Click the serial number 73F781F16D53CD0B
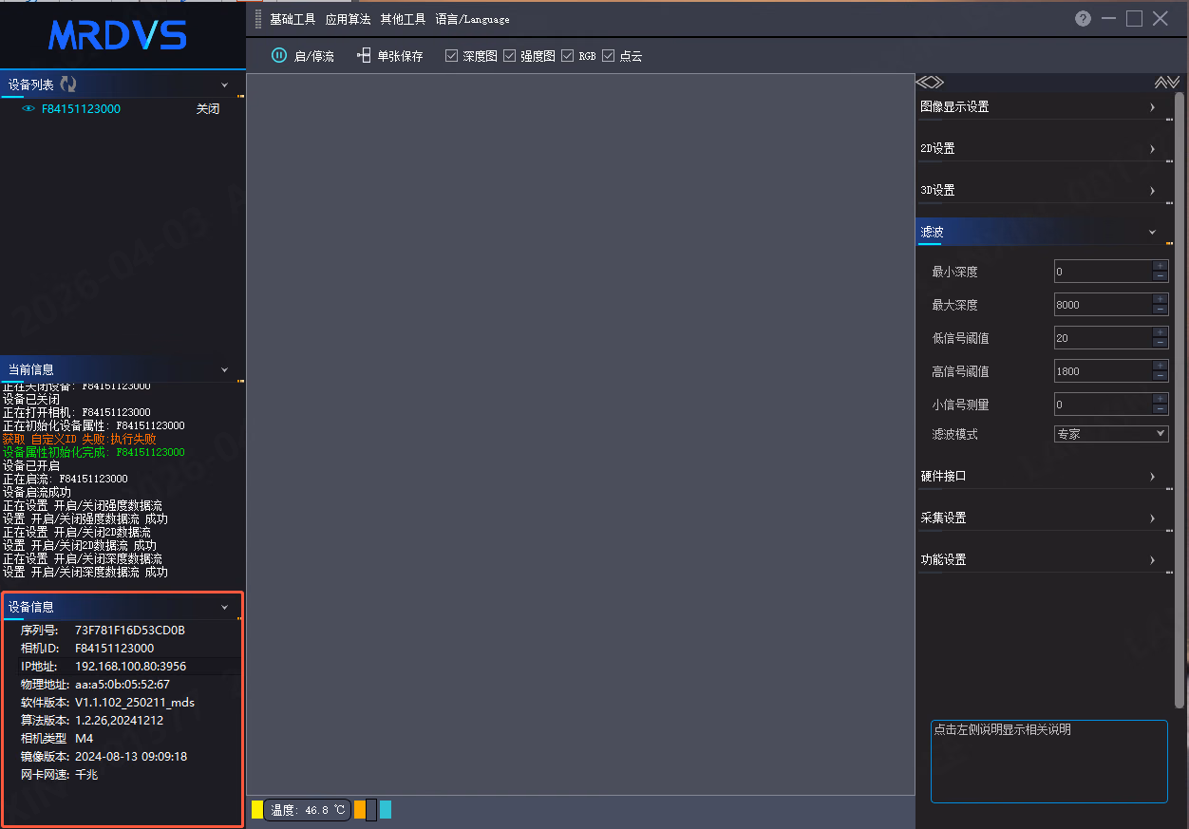Image resolution: width=1189 pixels, height=829 pixels. [x=130, y=631]
